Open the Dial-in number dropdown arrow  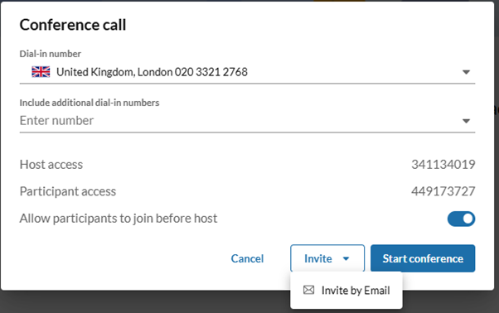pyautogui.click(x=466, y=72)
